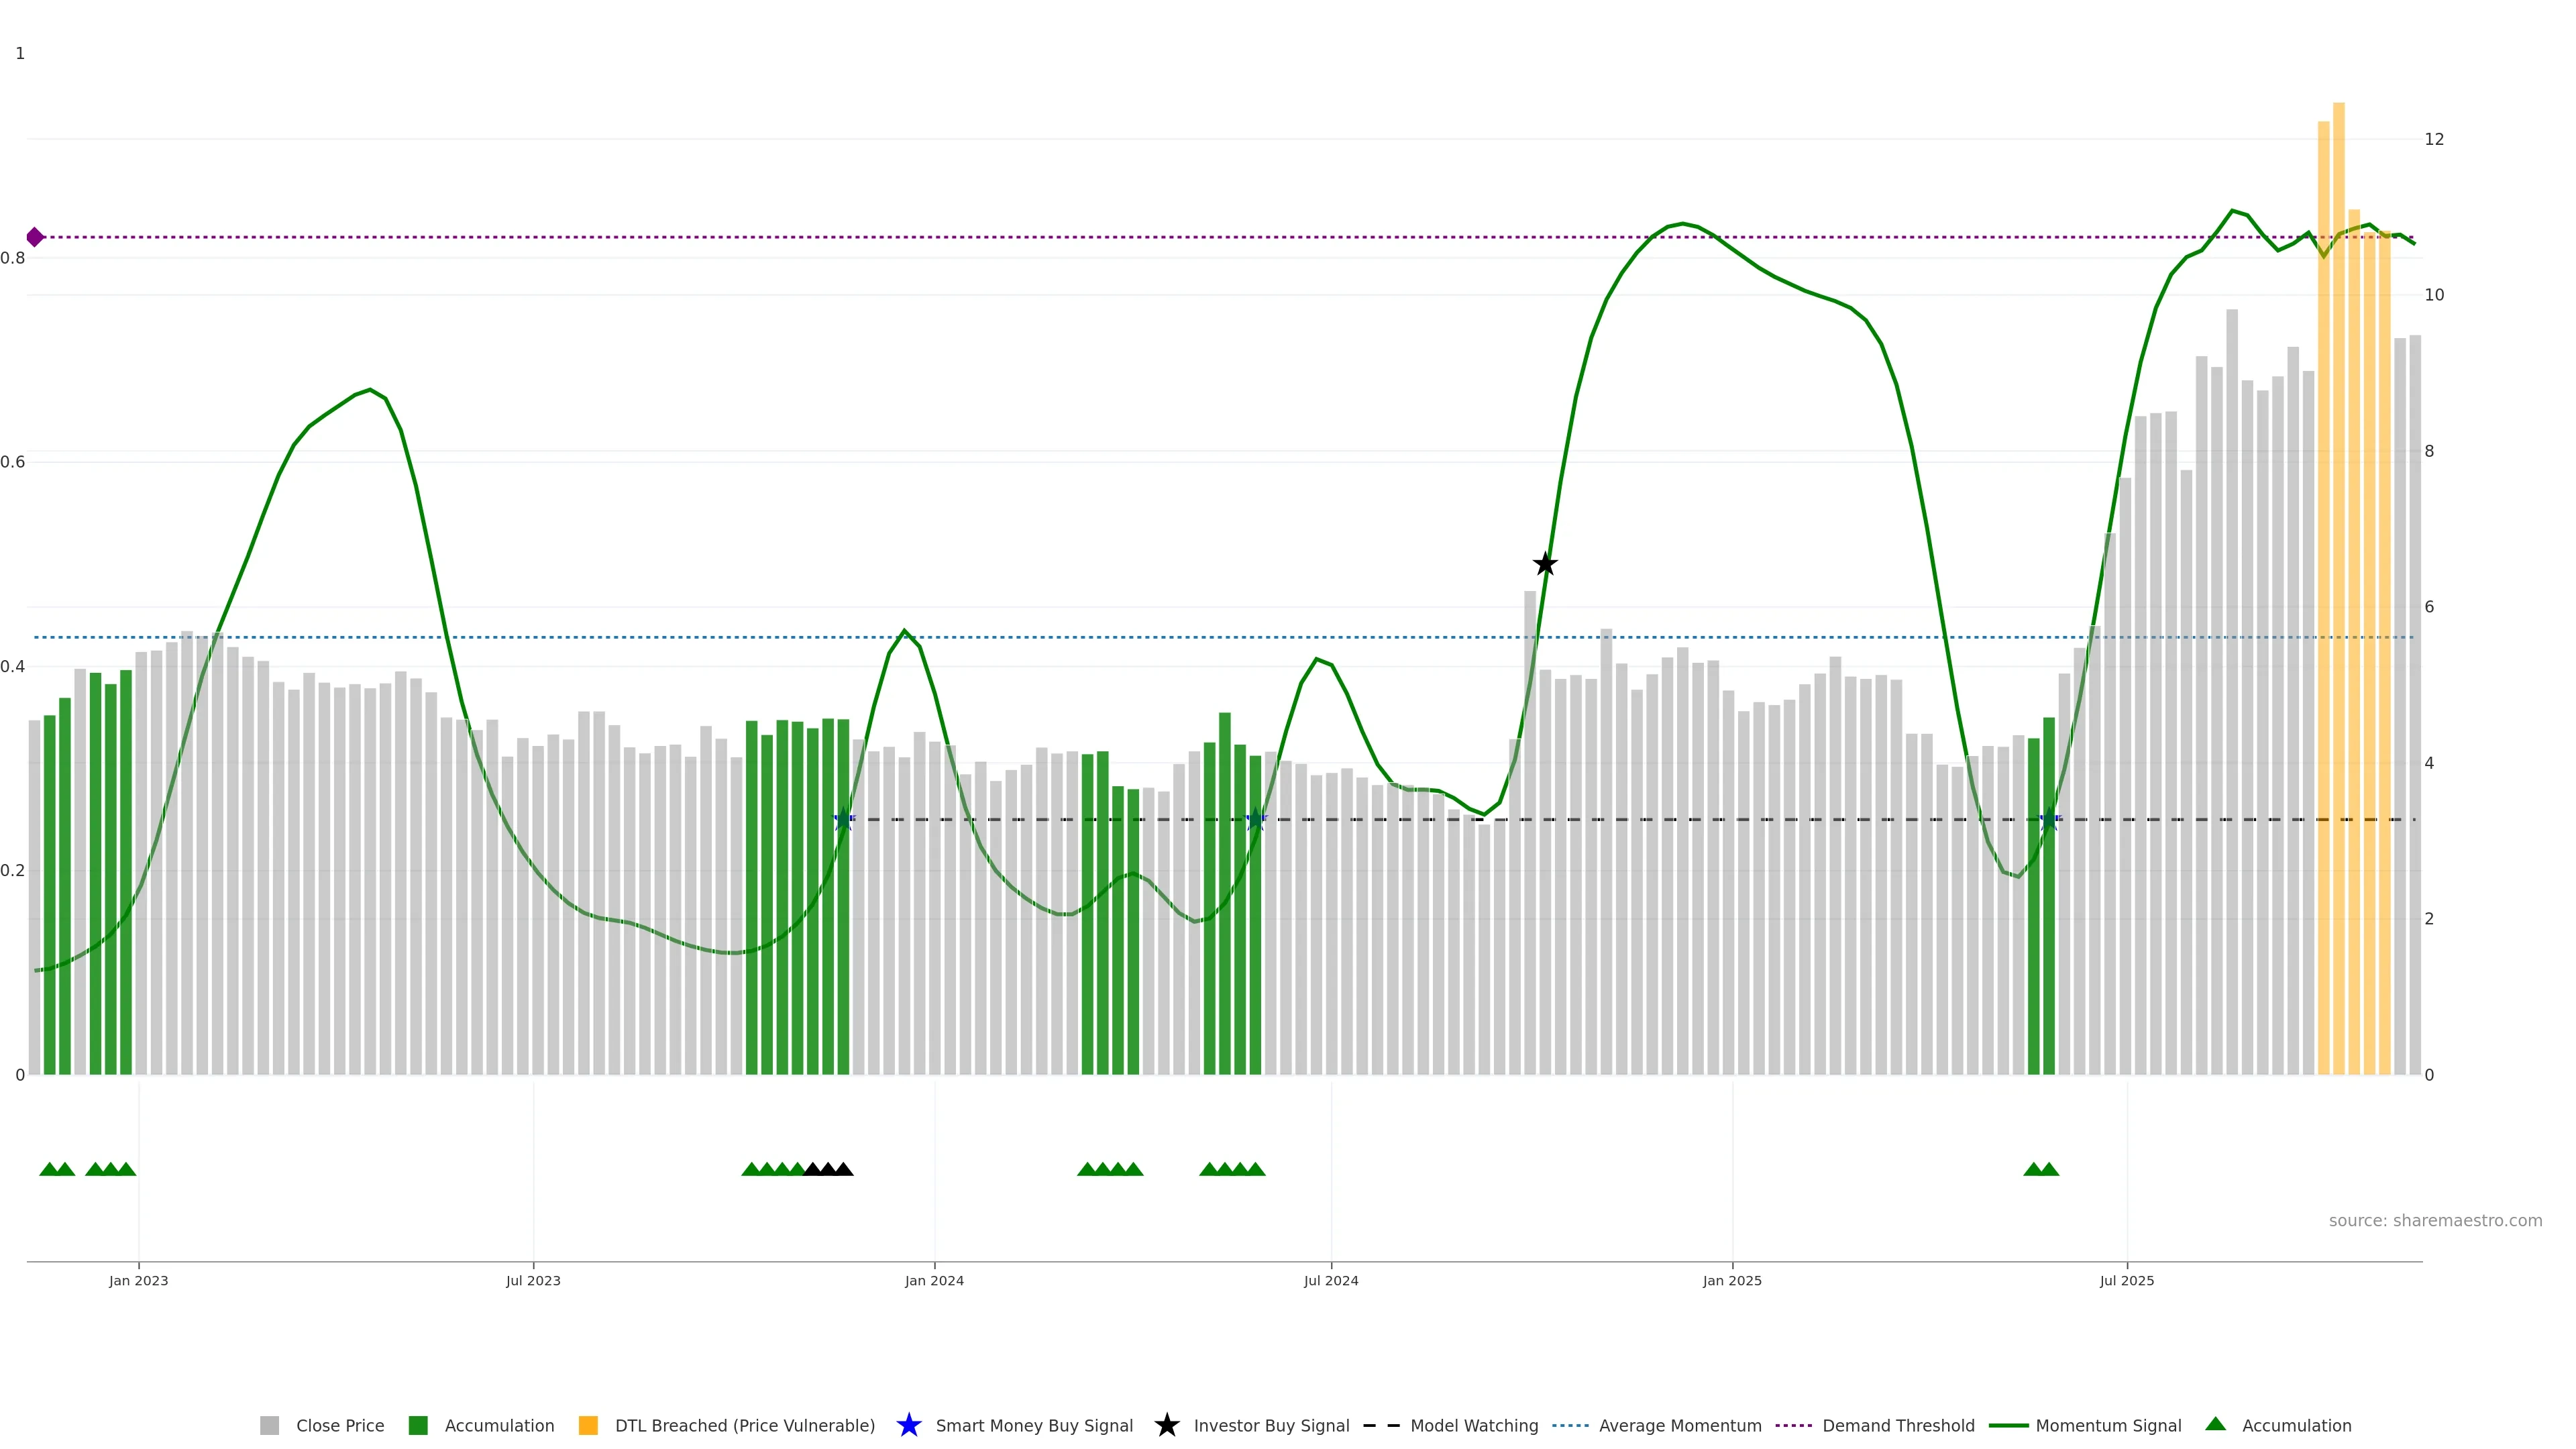Click the first Smart Money star on watch line
The height and width of the screenshot is (1449, 2576).
coord(844,819)
